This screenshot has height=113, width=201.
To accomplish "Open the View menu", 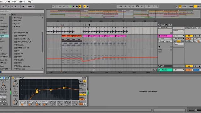I will [14, 2].
